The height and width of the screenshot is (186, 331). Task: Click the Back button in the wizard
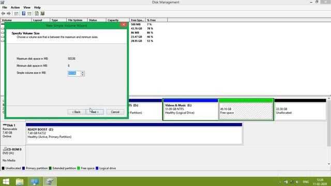[x=76, y=112]
